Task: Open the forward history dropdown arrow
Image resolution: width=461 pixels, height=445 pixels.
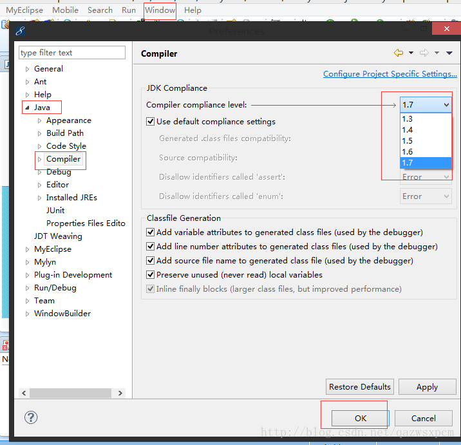Action: click(437, 53)
